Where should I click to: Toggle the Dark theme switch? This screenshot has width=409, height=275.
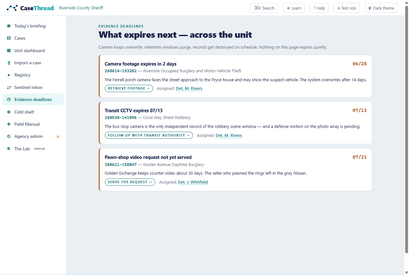(x=381, y=8)
